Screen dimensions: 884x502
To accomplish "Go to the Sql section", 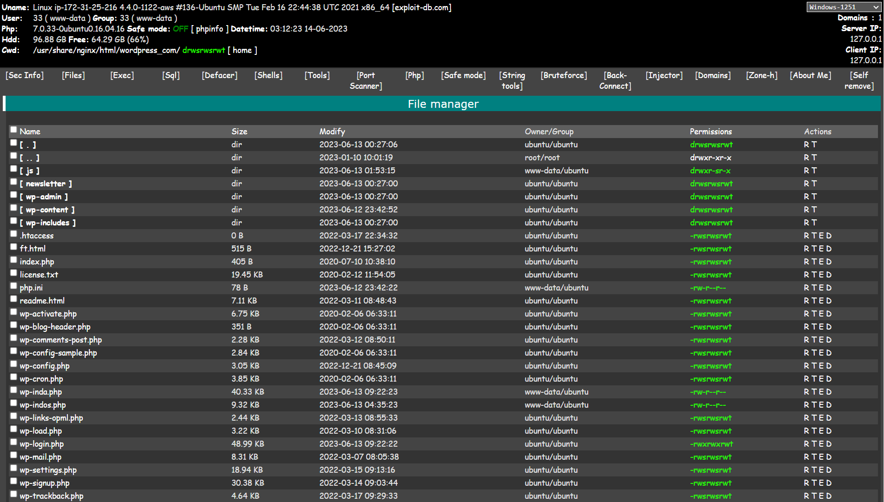I will (x=171, y=75).
